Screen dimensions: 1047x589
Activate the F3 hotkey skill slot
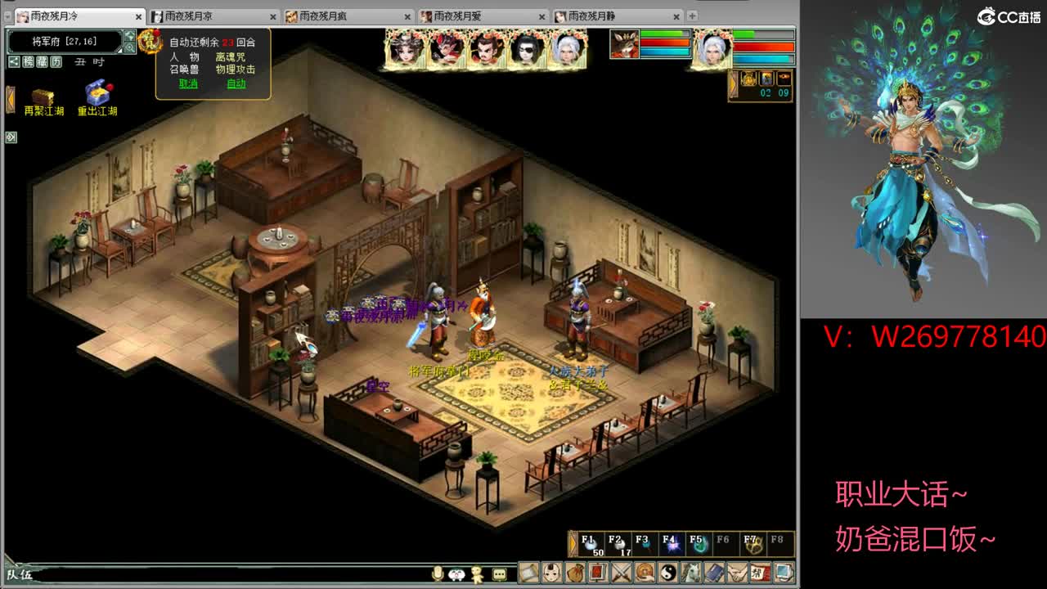pos(645,544)
